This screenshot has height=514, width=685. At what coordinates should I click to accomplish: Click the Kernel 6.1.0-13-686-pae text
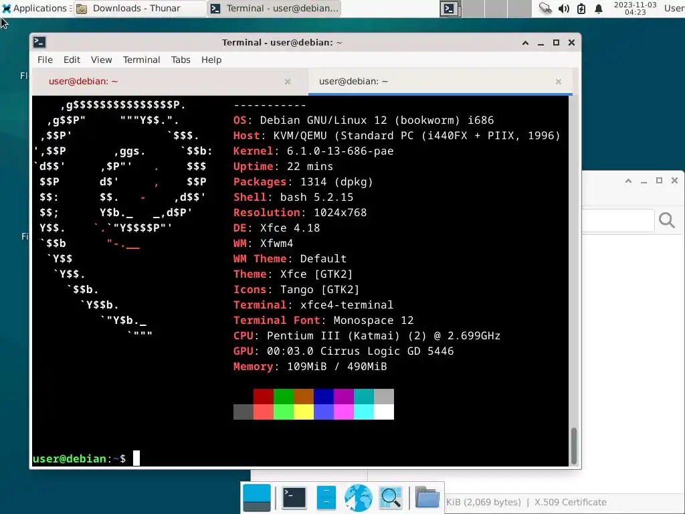(313, 151)
